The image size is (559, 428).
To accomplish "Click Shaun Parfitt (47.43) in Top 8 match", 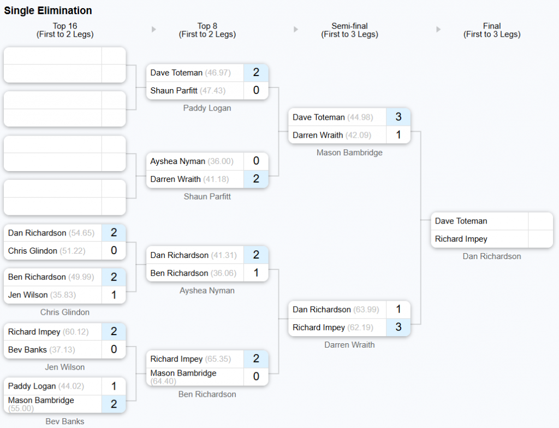I will [x=188, y=91].
